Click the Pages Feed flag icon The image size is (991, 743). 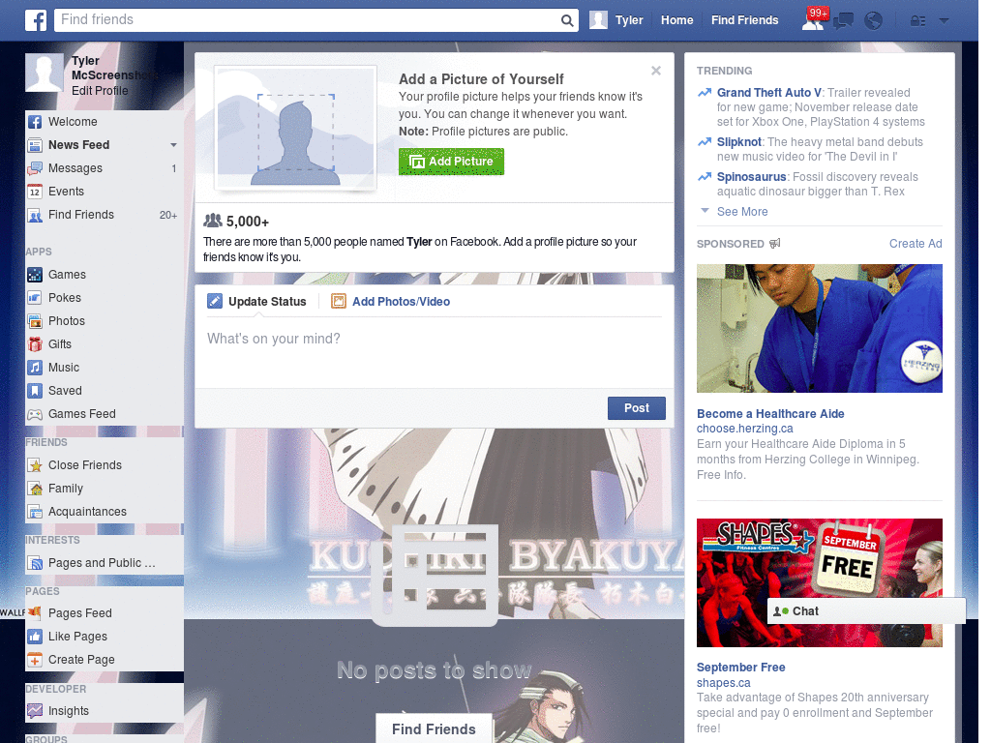(36, 612)
